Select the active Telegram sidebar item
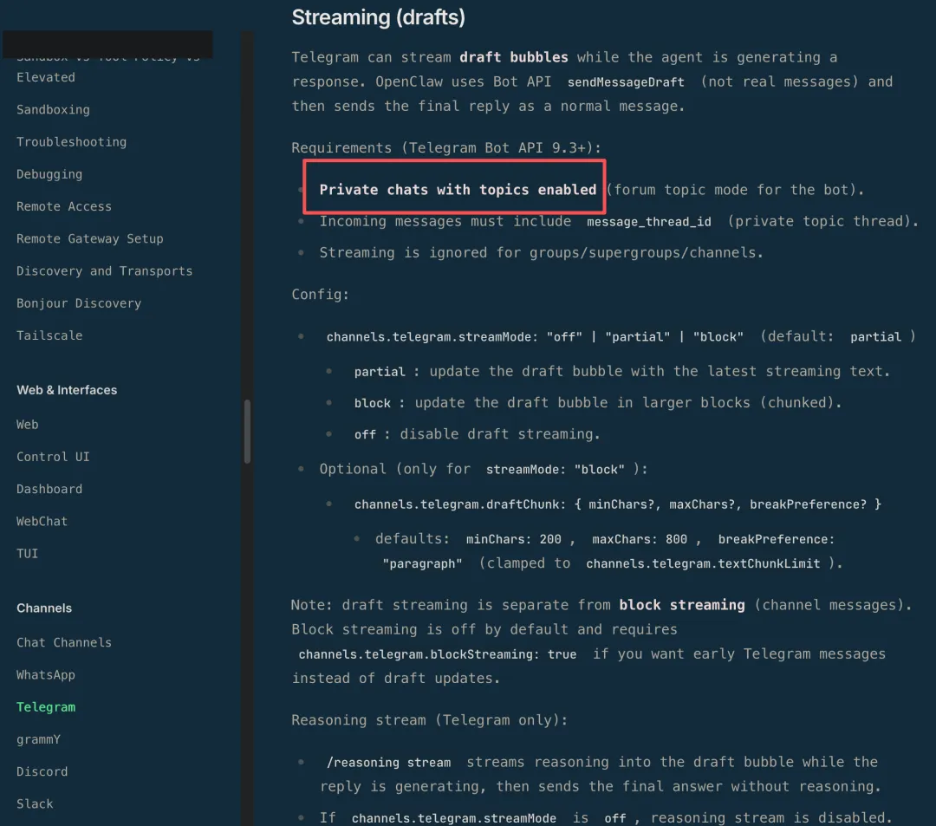The height and width of the screenshot is (826, 936). 45,707
